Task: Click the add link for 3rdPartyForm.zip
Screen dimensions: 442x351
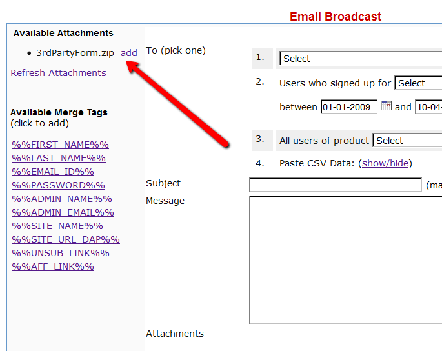Action: click(x=129, y=53)
